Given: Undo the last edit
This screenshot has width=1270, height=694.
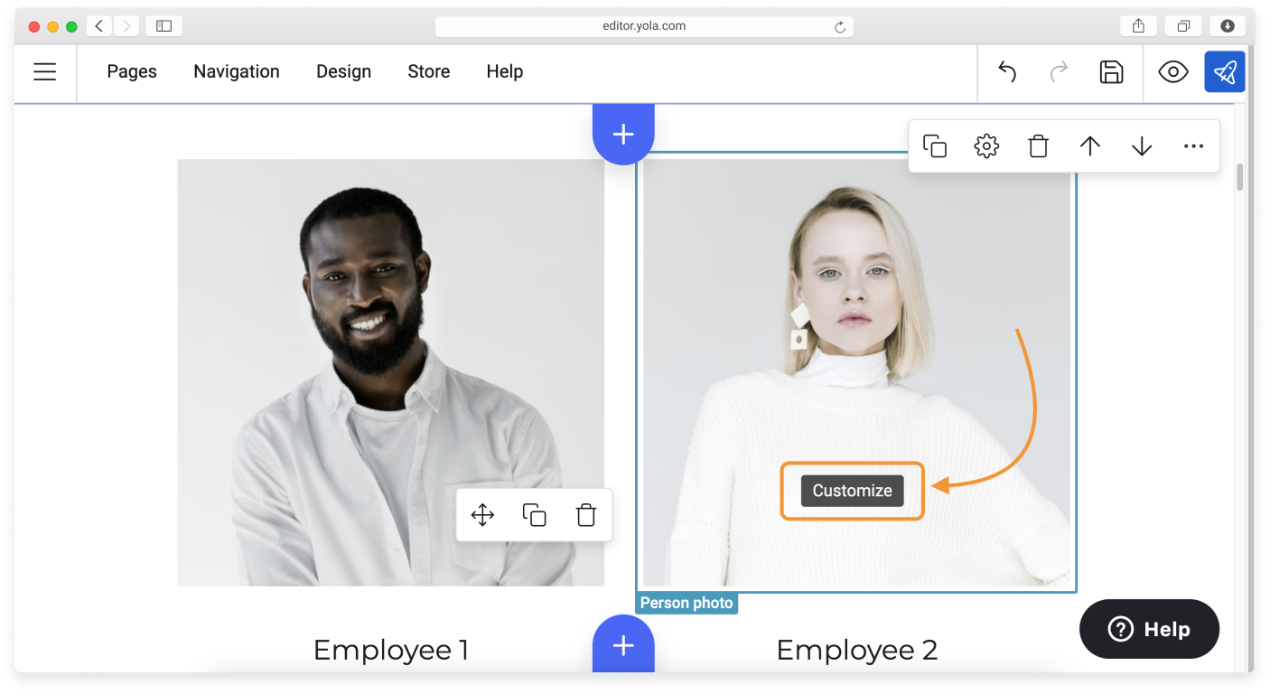Looking at the screenshot, I should click(1005, 71).
